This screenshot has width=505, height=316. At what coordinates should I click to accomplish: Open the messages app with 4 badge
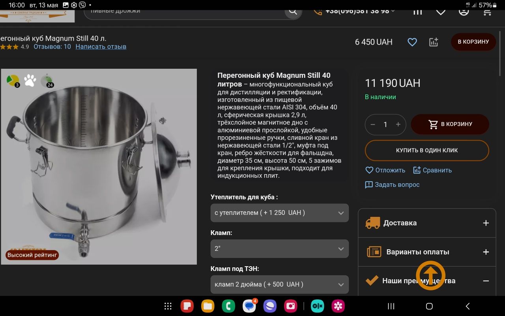249,306
